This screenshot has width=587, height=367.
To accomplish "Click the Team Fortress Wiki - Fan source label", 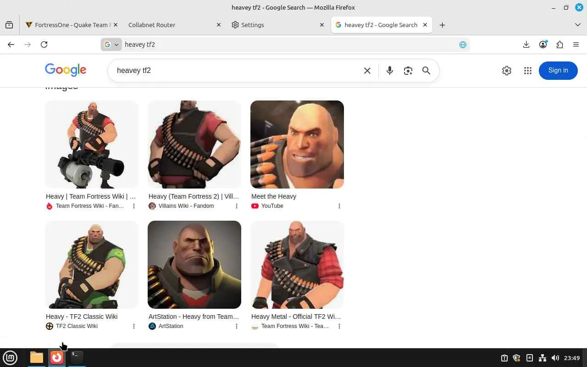I will [x=90, y=206].
